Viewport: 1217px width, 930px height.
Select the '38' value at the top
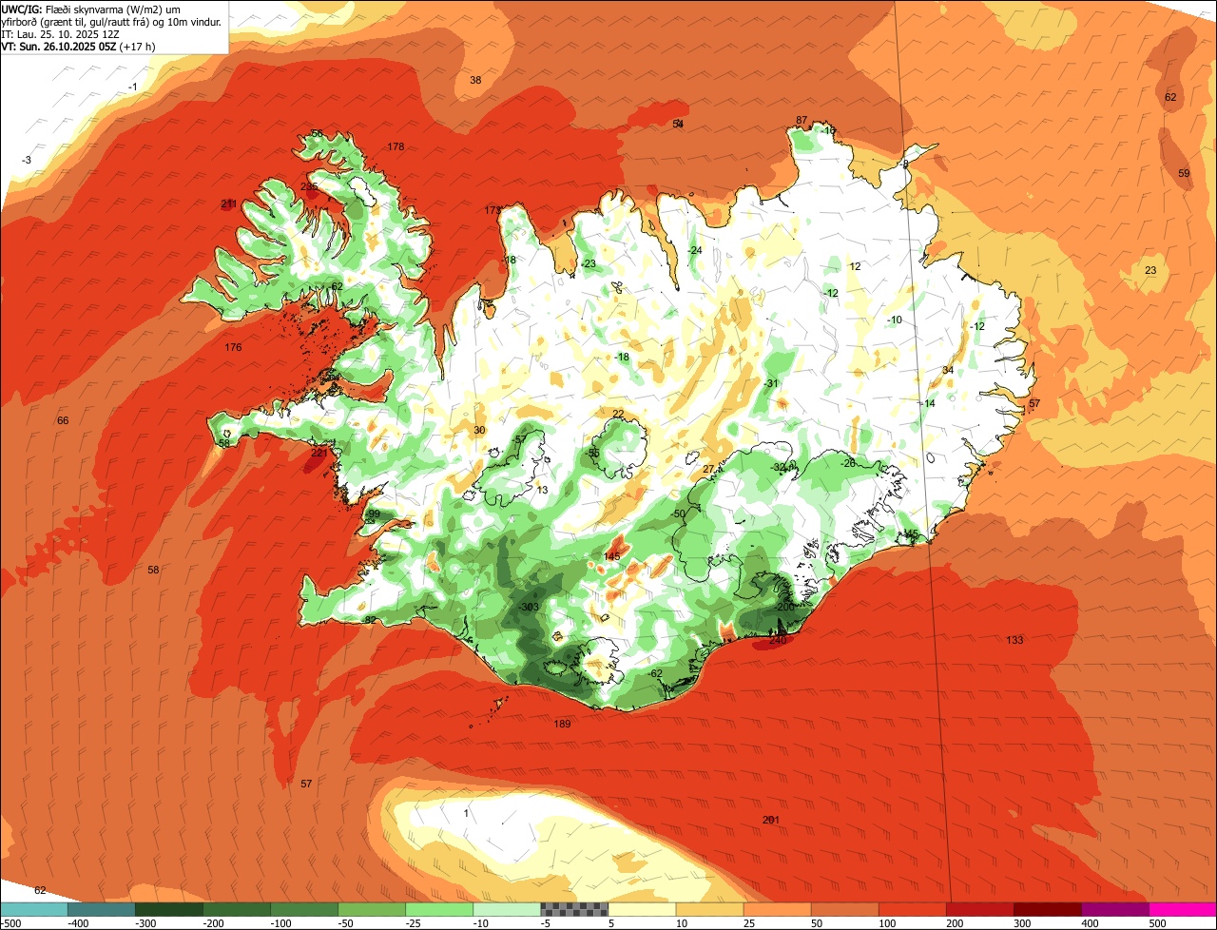click(475, 80)
